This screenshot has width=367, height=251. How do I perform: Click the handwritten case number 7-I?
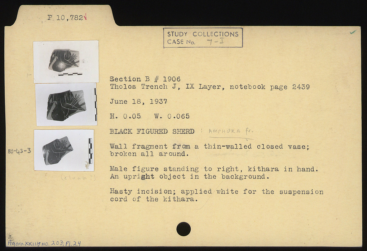click(215, 42)
